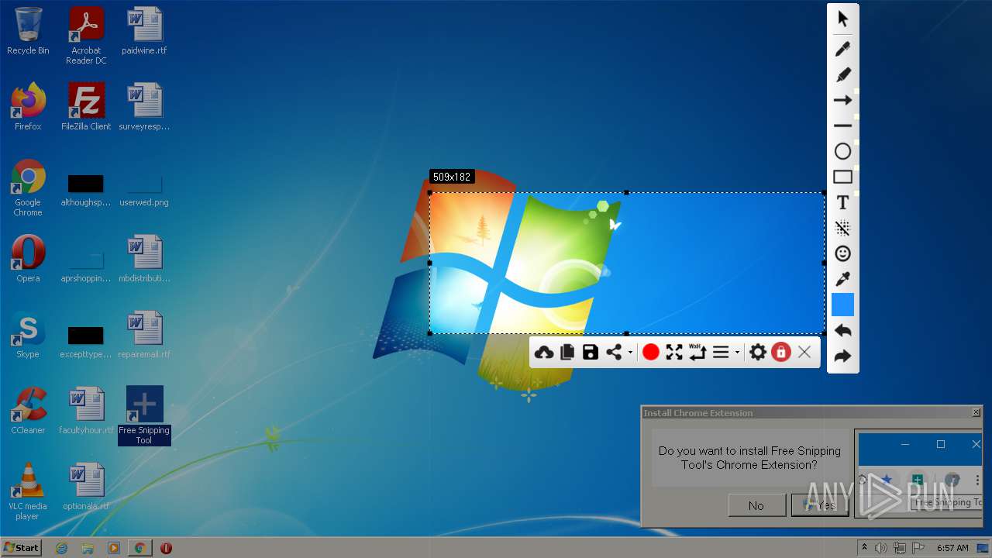Select the circle shape tool
This screenshot has height=558, width=992.
[842, 151]
